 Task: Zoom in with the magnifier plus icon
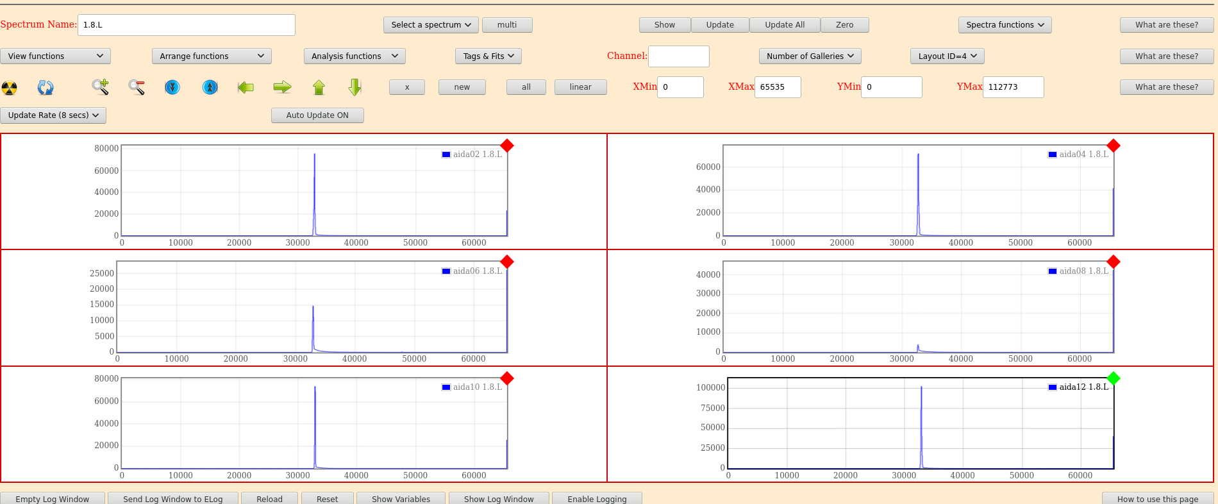(100, 87)
